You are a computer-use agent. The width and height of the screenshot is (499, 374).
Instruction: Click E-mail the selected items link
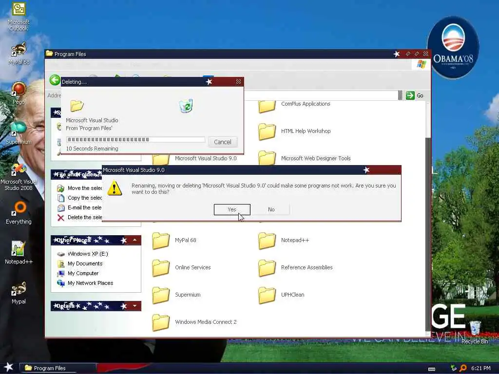click(79, 207)
